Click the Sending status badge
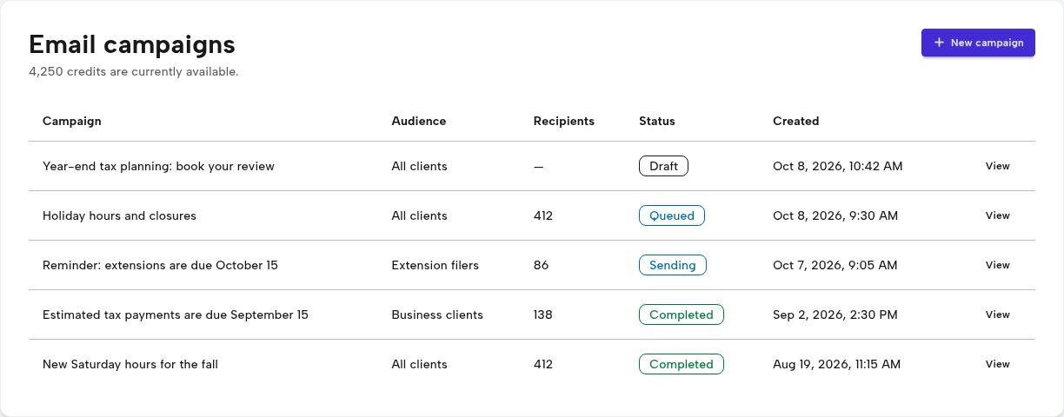1064x417 pixels. 673,265
